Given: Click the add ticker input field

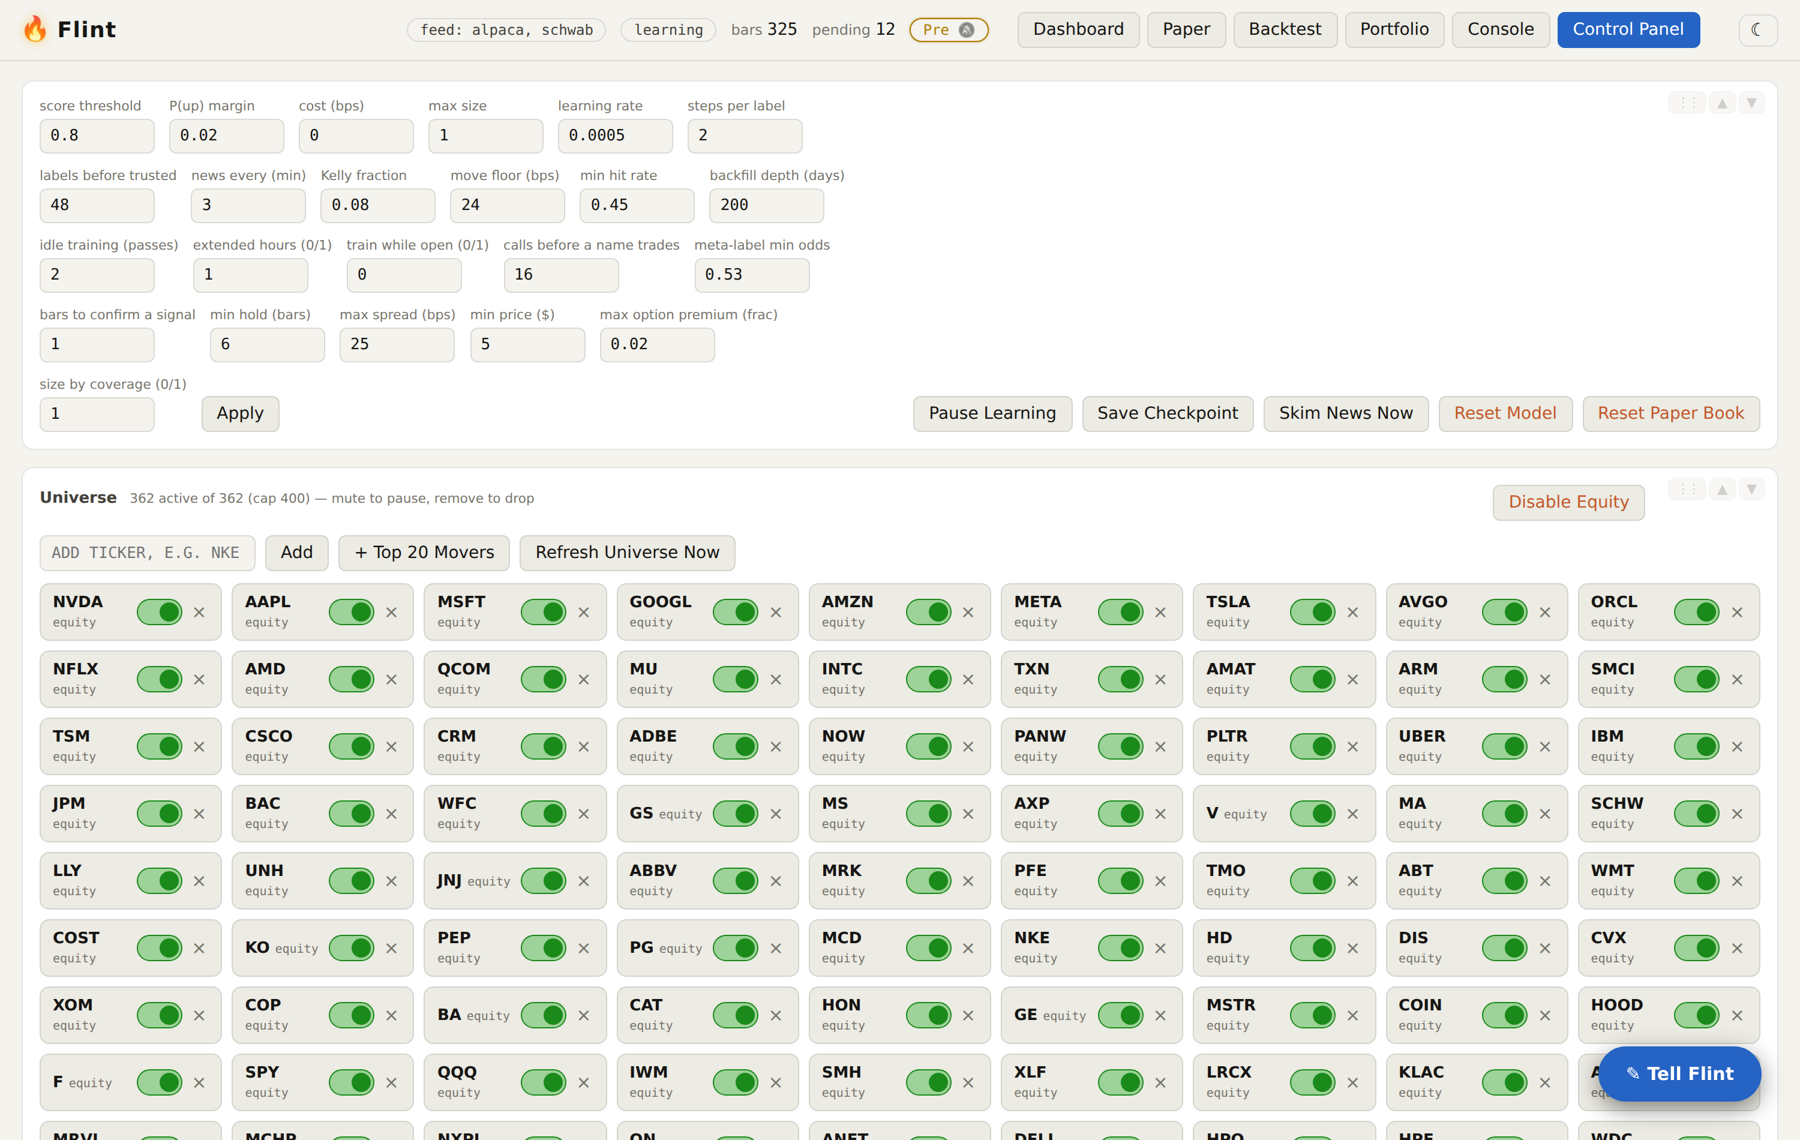Looking at the screenshot, I should [x=147, y=553].
